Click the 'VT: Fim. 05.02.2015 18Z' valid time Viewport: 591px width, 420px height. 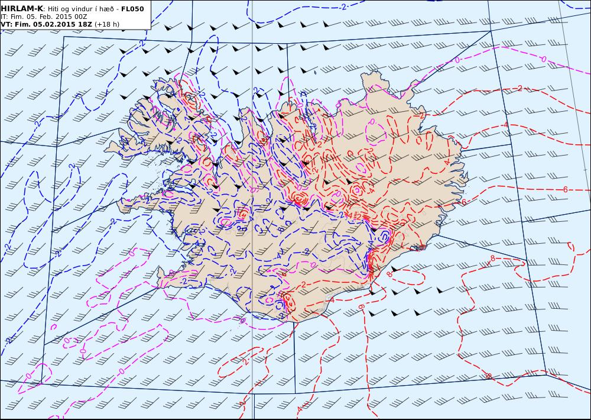pos(46,24)
